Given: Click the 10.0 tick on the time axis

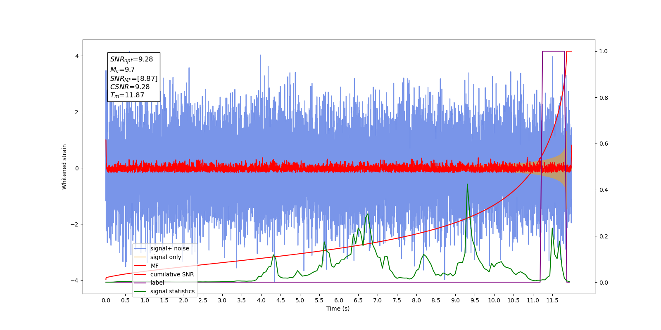Looking at the screenshot, I should click(494, 300).
